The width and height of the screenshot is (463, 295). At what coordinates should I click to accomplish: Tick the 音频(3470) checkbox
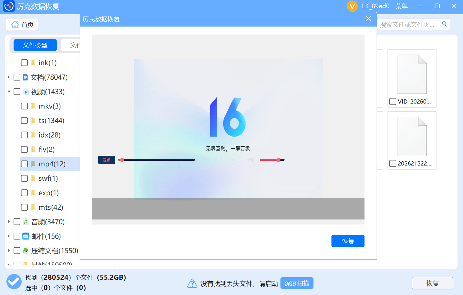pos(17,222)
